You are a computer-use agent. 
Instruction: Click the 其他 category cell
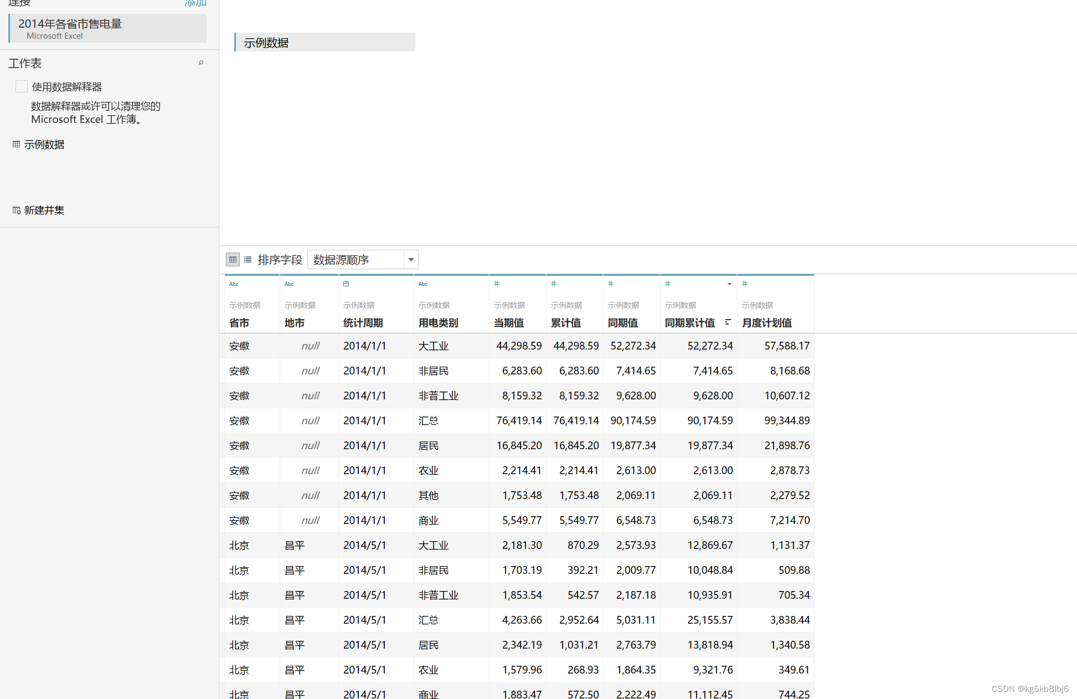pos(429,495)
